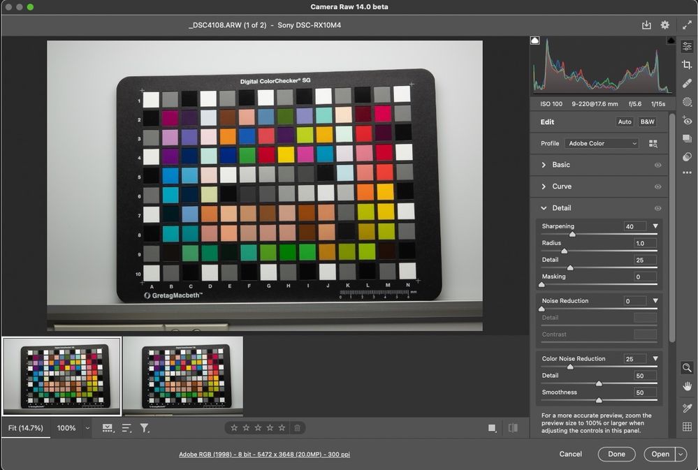698x470 pixels.
Task: Click the Sharpening amount slider handle
Action: 572,234
